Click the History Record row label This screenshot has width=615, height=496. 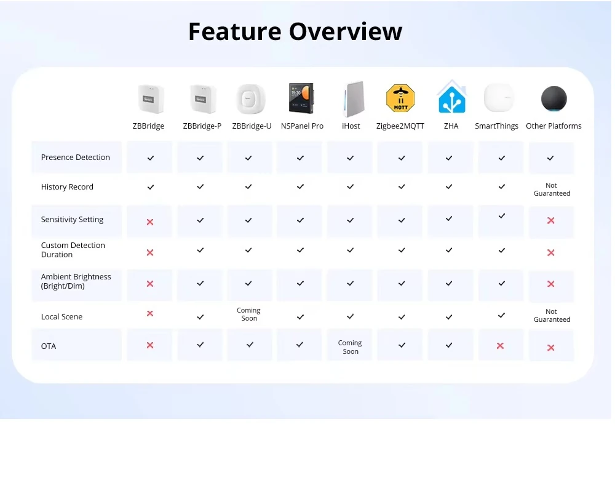pos(67,187)
